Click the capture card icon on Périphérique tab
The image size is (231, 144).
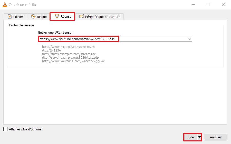82,17
